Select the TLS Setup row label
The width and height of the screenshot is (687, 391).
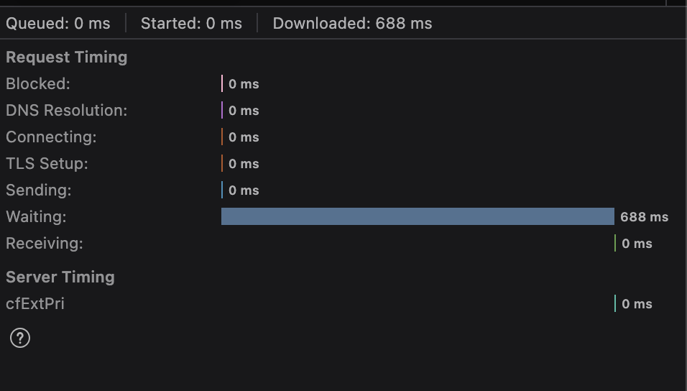pyautogui.click(x=47, y=164)
